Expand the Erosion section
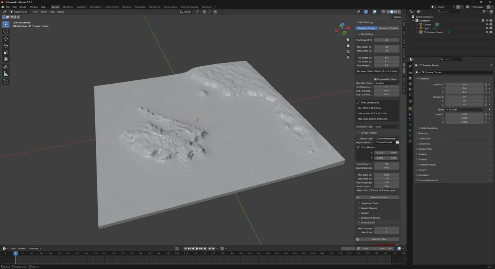 pos(365,213)
